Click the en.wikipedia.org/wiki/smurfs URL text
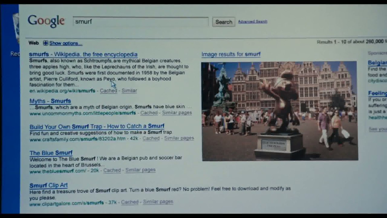Image resolution: width=387 pixels, height=218 pixels. pos(62,91)
